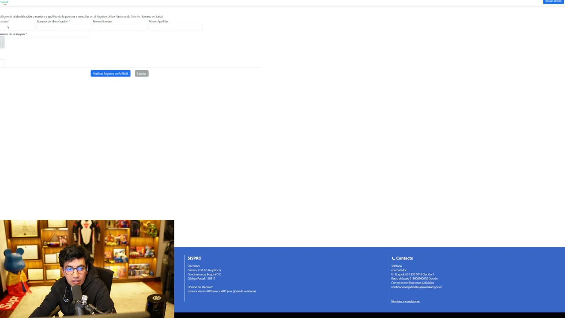Click the phone icon beside Contacto

point(393,258)
